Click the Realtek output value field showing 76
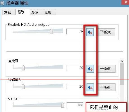Image resolution: width=129 pixels, height=112 pixels. 75,31
